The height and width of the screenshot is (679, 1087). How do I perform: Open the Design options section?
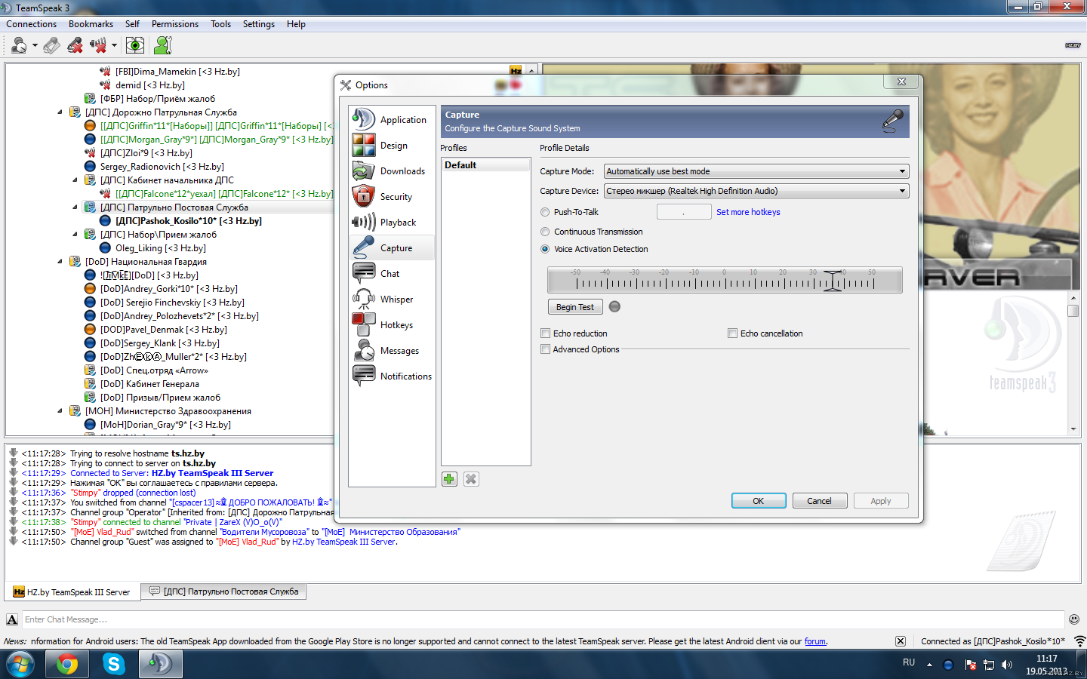pos(393,145)
